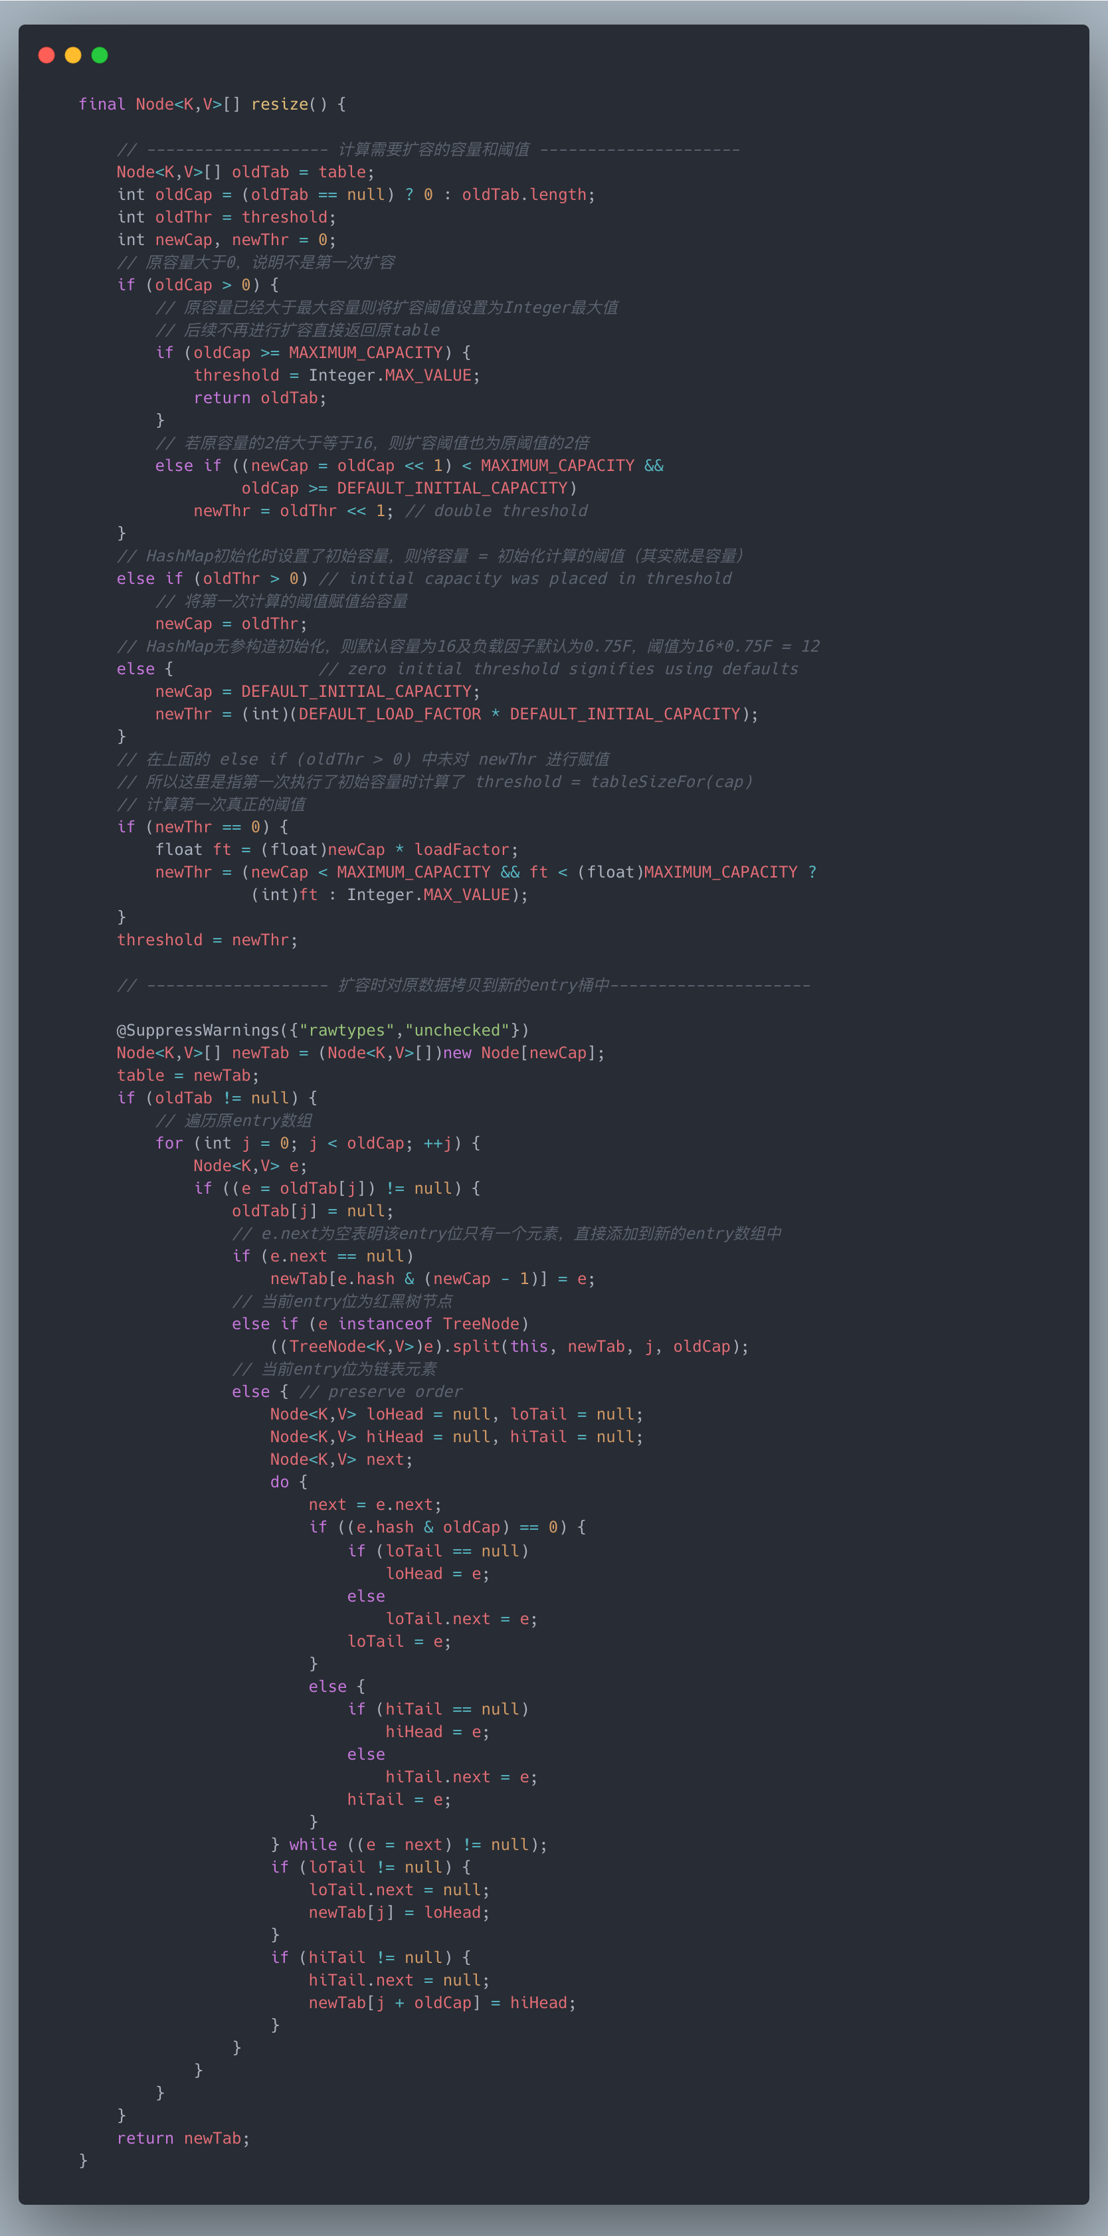Click 'if (oldCap >= MAXIMUM_CAPACITY) {' line
Viewport: 1108px width, 2236px height.
(314, 353)
